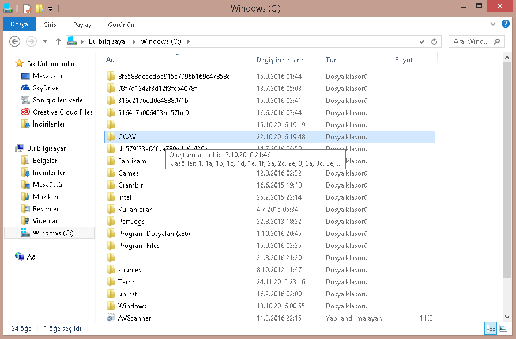The image size is (516, 339).
Task: Click the New Folder icon in title bar
Action: (x=39, y=9)
